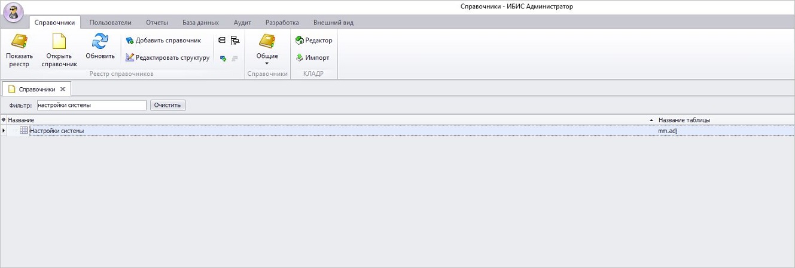Viewport: 795px width, 268px height.
Task: Refresh the list with Обновить
Action: (x=100, y=42)
